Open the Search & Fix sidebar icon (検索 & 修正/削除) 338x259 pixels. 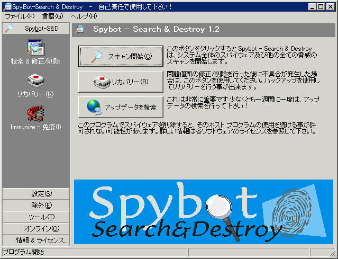(x=36, y=48)
